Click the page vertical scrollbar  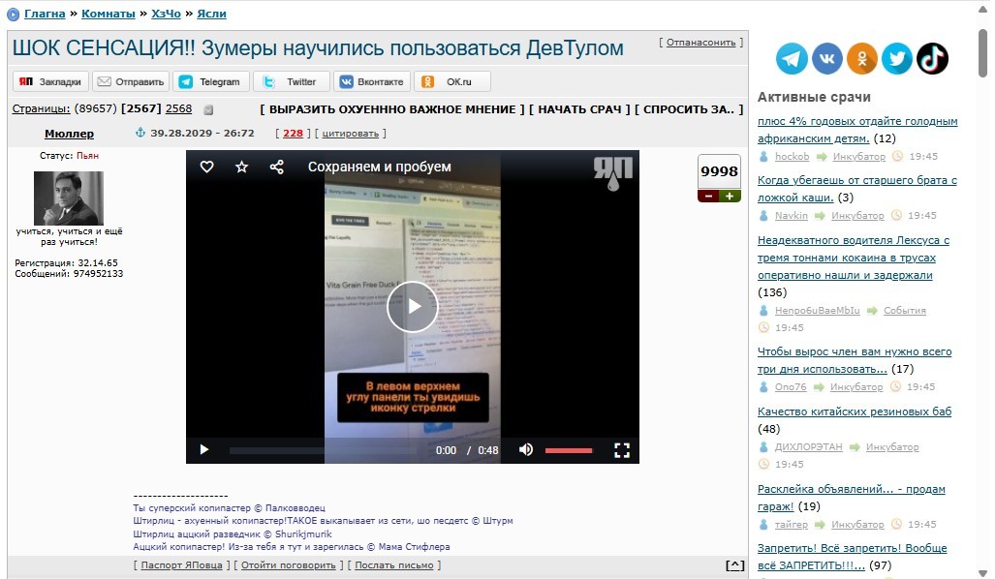coord(983,53)
